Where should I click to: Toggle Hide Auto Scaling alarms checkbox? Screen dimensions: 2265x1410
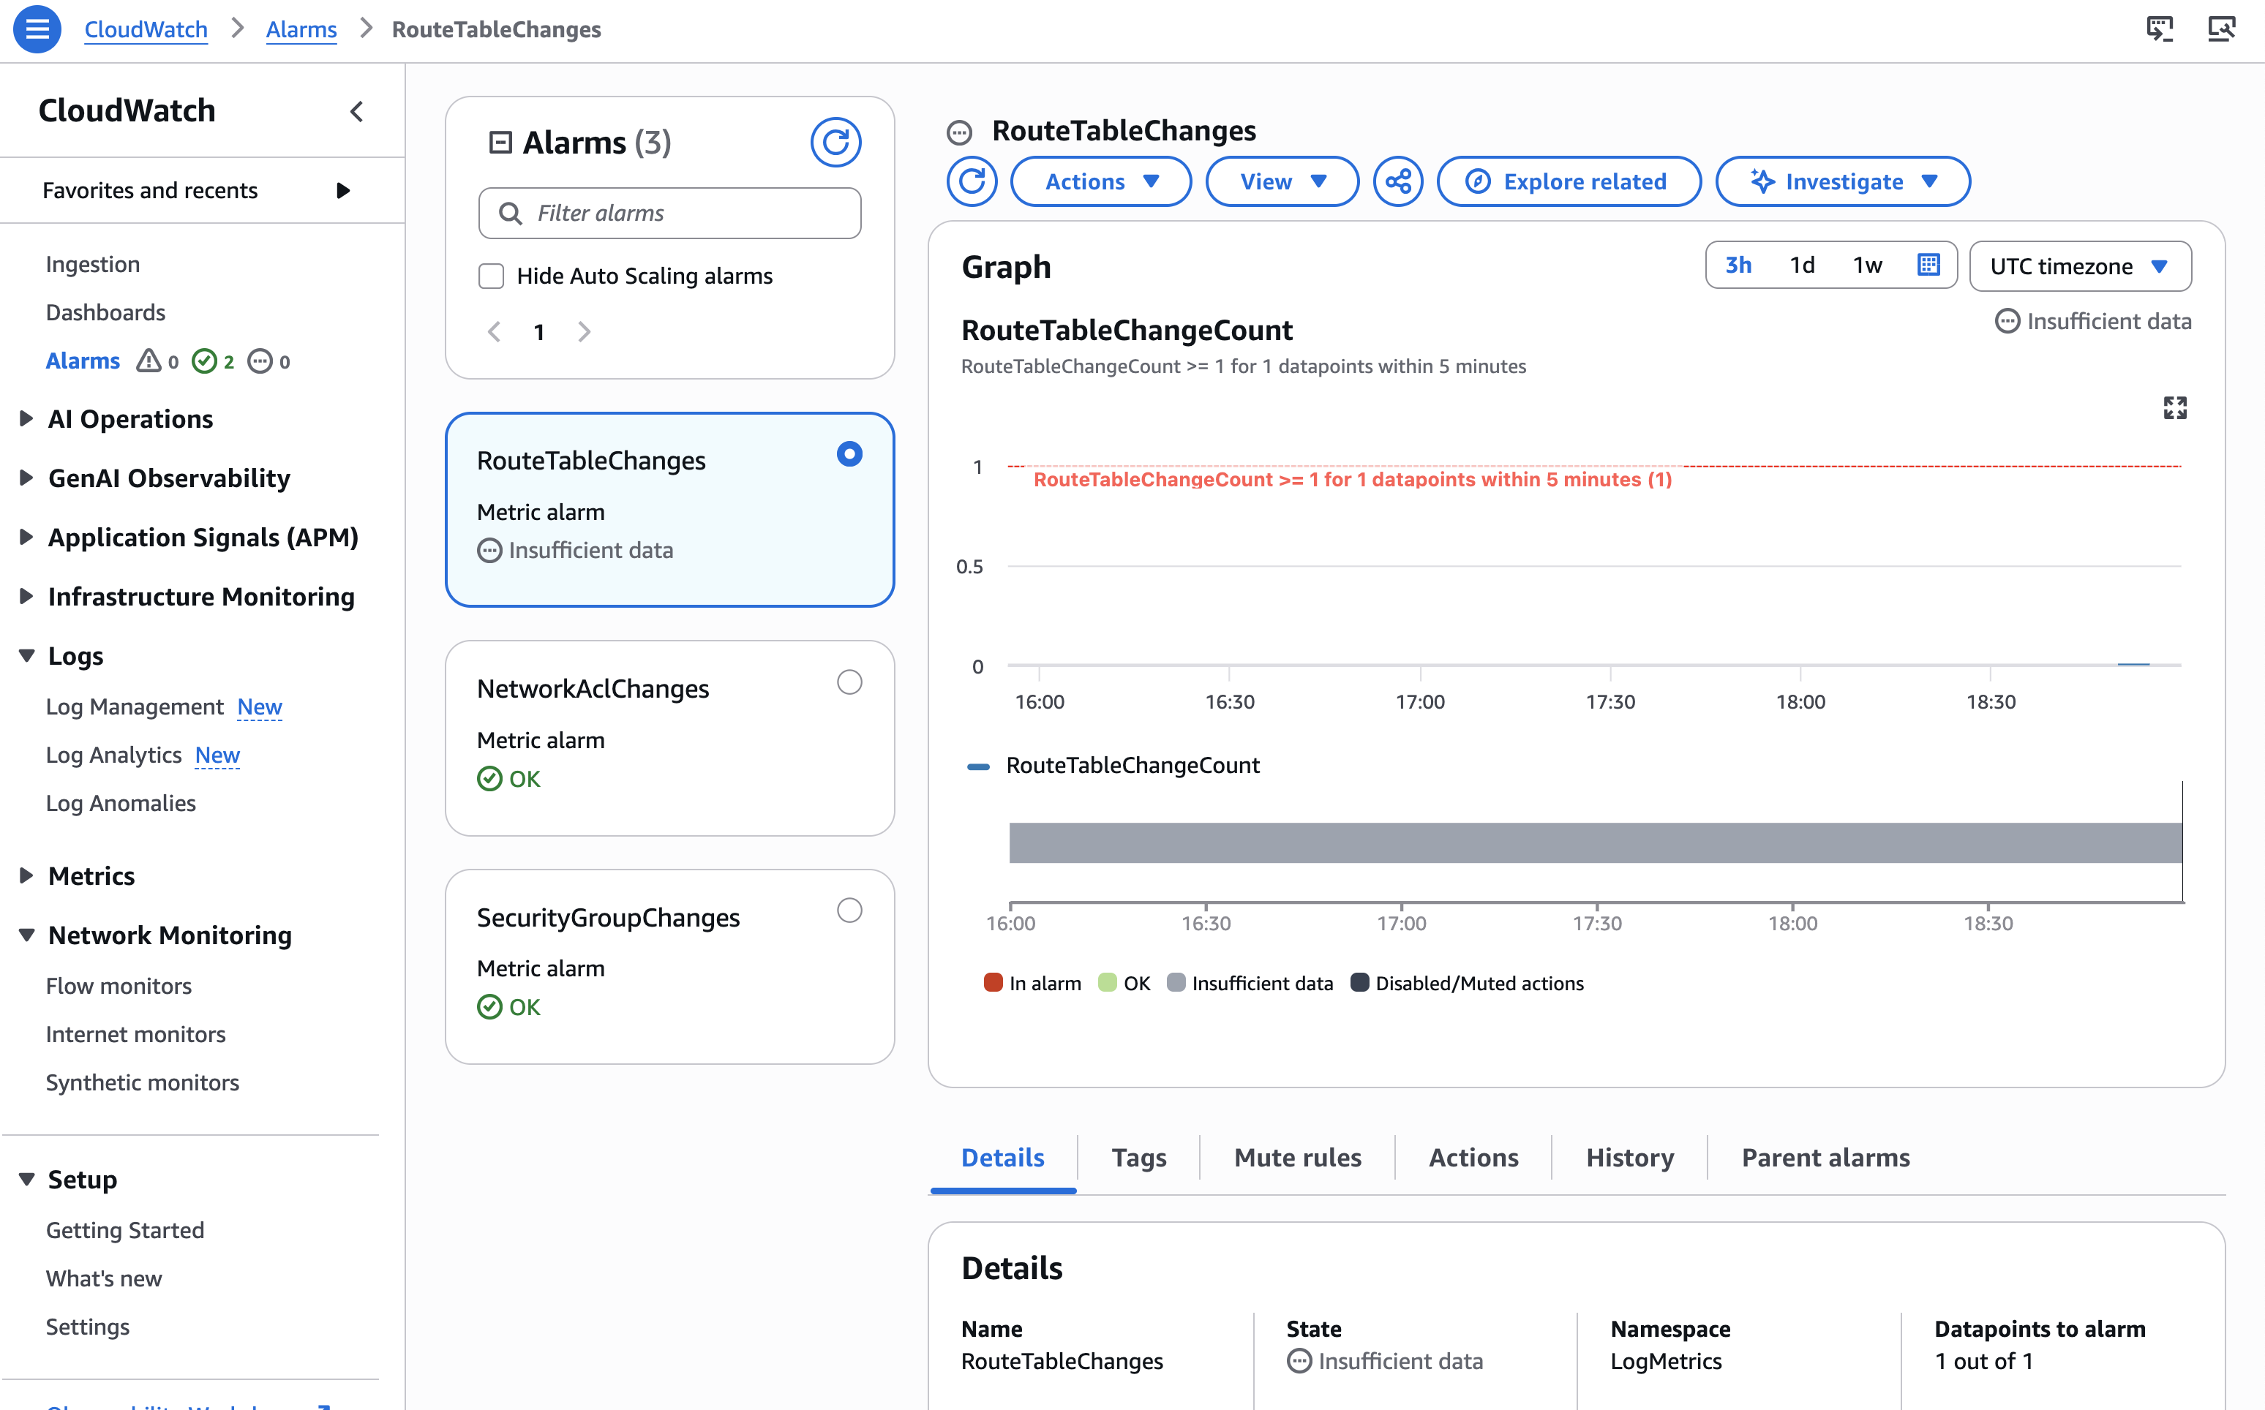[491, 276]
